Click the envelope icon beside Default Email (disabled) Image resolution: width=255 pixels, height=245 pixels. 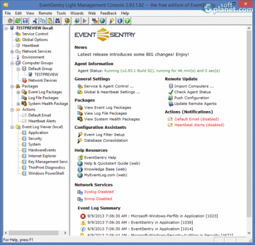pyautogui.click(x=170, y=119)
